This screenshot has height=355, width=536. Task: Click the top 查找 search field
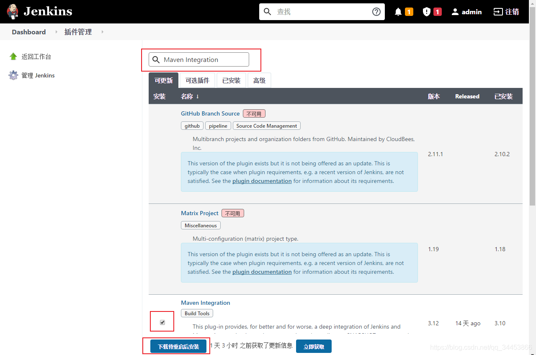[x=322, y=12]
